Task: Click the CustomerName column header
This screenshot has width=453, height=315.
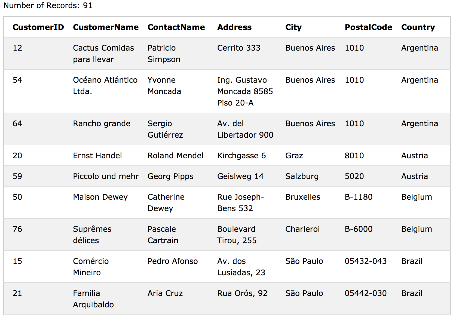Action: (106, 27)
